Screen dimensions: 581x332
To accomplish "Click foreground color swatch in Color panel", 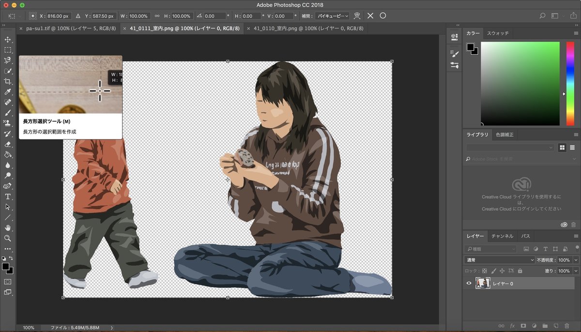I will [470, 47].
